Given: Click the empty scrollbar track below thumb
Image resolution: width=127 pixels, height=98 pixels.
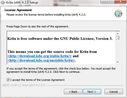Looking at the screenshot, I should tap(118, 50).
